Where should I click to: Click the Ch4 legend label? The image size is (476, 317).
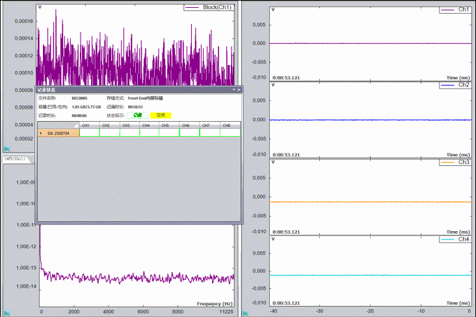(464, 239)
